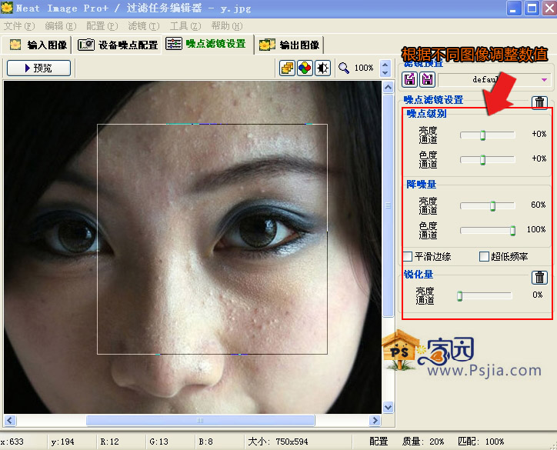557x450 pixels.
Task: Click the 预览 preview button
Action: tap(38, 68)
